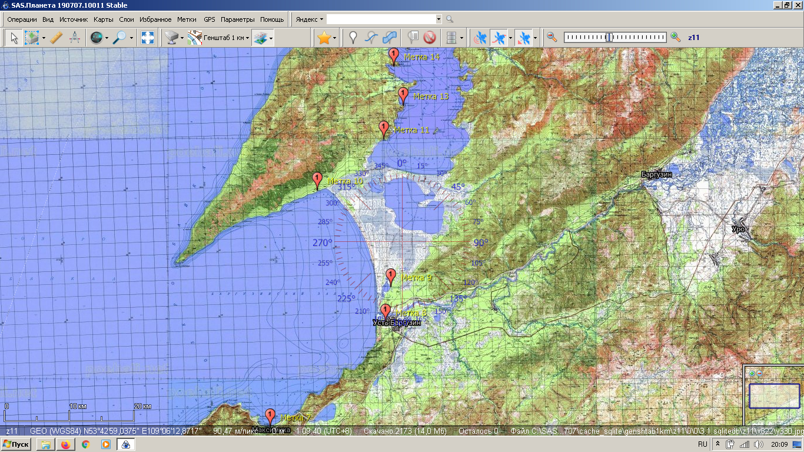This screenshot has height=452, width=804.
Task: Click the zoom level slider handle
Action: 610,37
